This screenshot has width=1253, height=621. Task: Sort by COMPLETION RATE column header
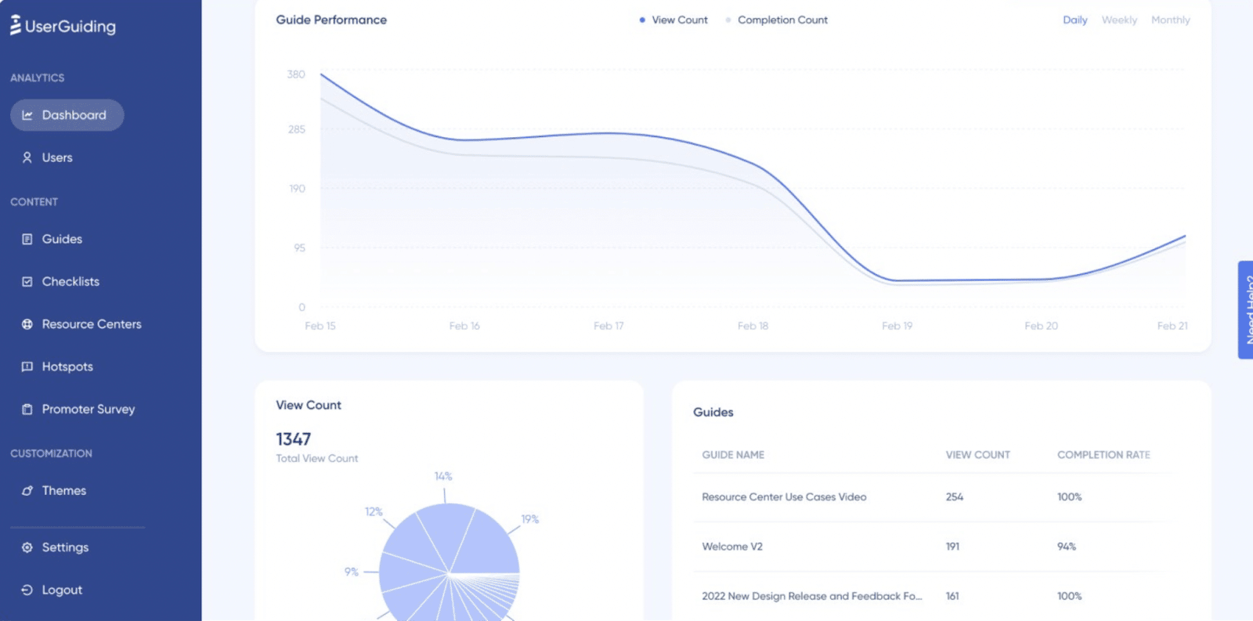tap(1103, 455)
